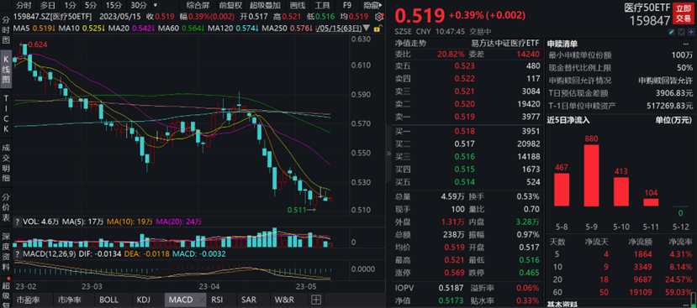
Task: Open the date range triangle dropdown
Action: click(x=366, y=29)
